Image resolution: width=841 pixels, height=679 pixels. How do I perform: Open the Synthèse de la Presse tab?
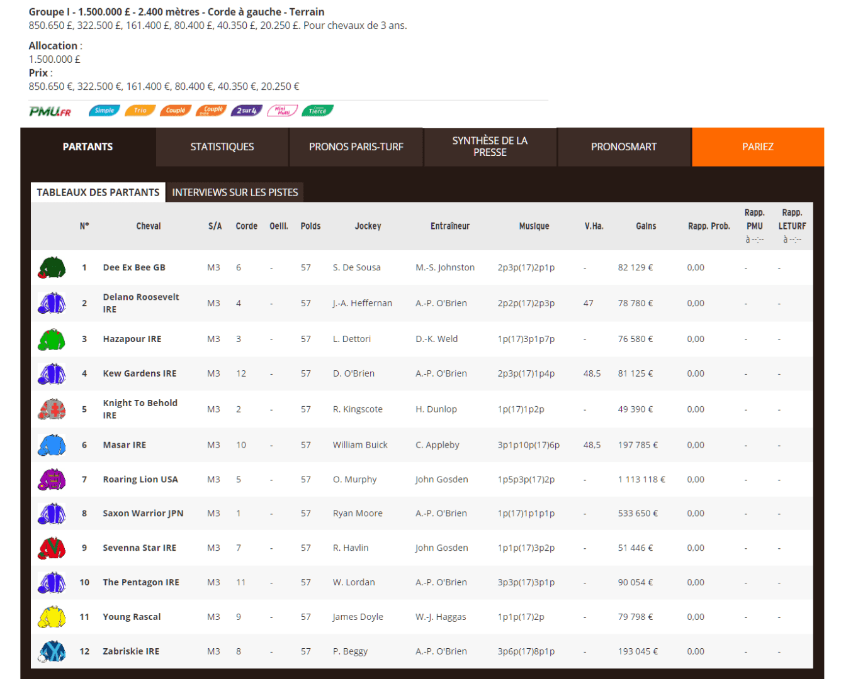coord(490,147)
